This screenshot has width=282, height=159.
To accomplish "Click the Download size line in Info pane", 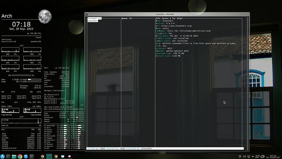I will pos(170,53).
